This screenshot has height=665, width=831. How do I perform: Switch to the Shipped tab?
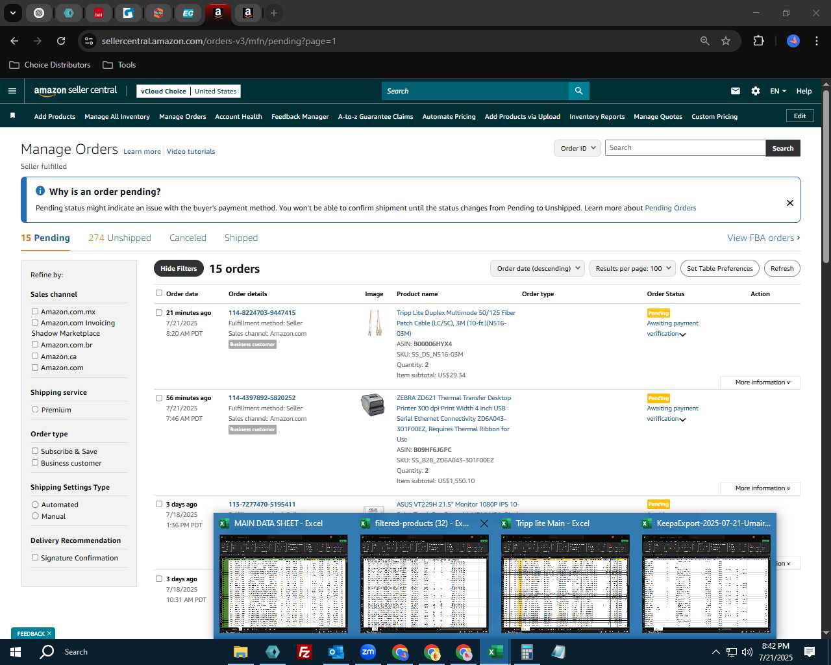point(241,238)
